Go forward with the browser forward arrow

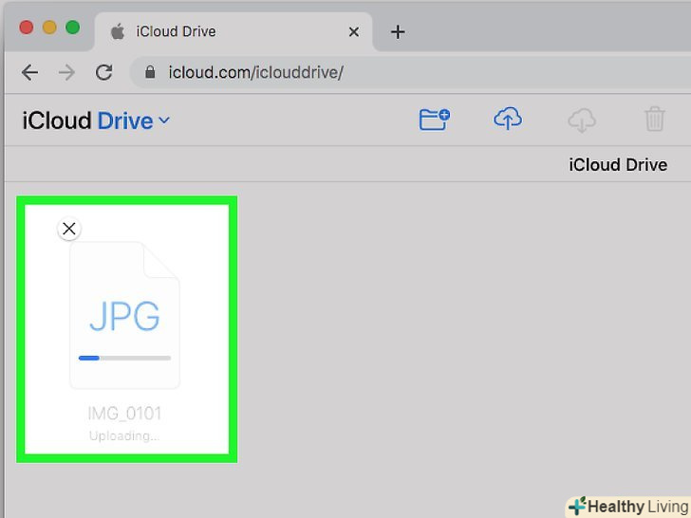[x=67, y=72]
